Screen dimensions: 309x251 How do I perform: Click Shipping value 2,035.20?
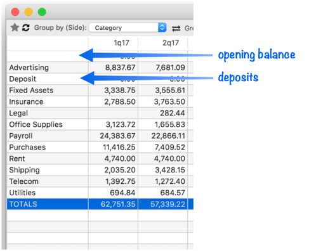coord(120,170)
